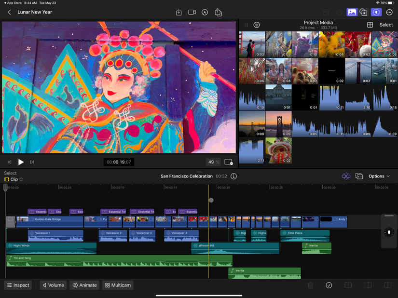Open the 49% viewer zoom menu
Screen dimensions: 398x298
pyautogui.click(x=214, y=162)
